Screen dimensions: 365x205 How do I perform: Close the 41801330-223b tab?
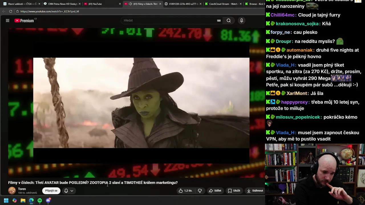pos(200,4)
